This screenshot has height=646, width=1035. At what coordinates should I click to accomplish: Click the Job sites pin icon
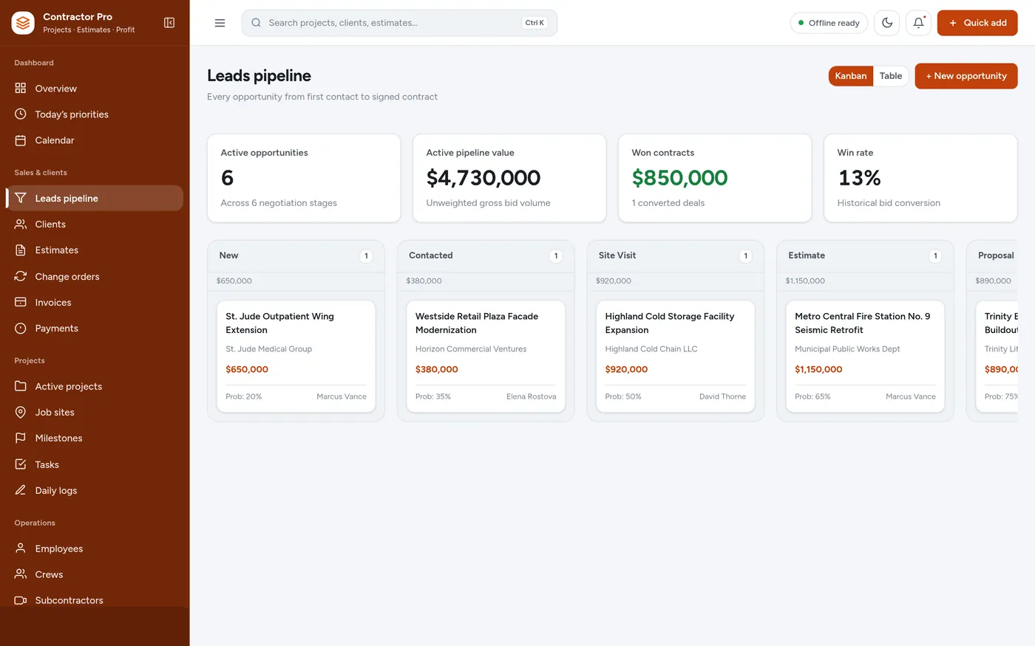coord(21,412)
